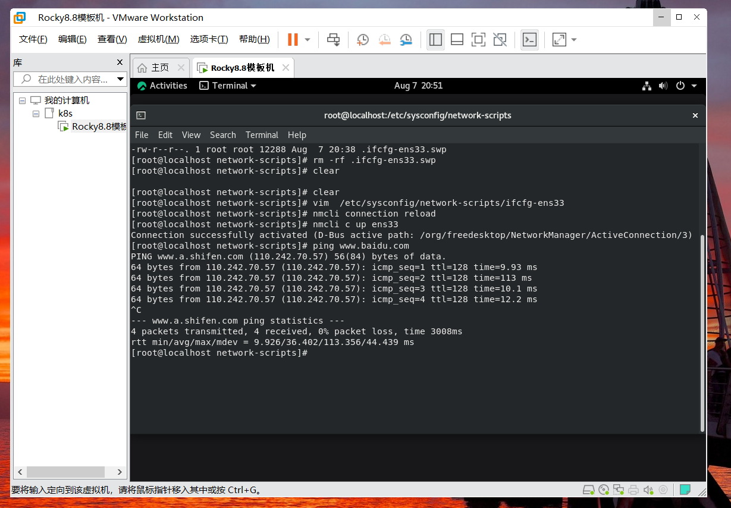This screenshot has width=731, height=508.
Task: Open the library search filter dropdown
Action: tap(121, 79)
